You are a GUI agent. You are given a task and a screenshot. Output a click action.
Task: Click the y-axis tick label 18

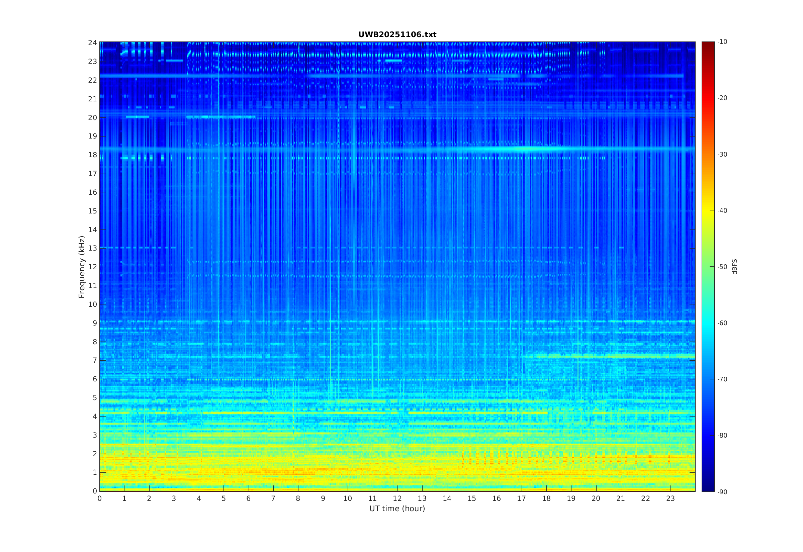(x=92, y=155)
